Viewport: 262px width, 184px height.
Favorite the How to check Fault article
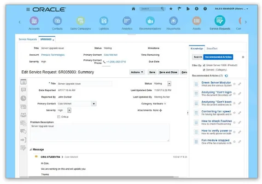234,122
